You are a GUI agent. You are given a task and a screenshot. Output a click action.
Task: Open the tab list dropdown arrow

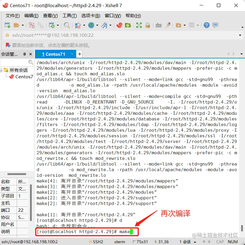(x=241, y=54)
